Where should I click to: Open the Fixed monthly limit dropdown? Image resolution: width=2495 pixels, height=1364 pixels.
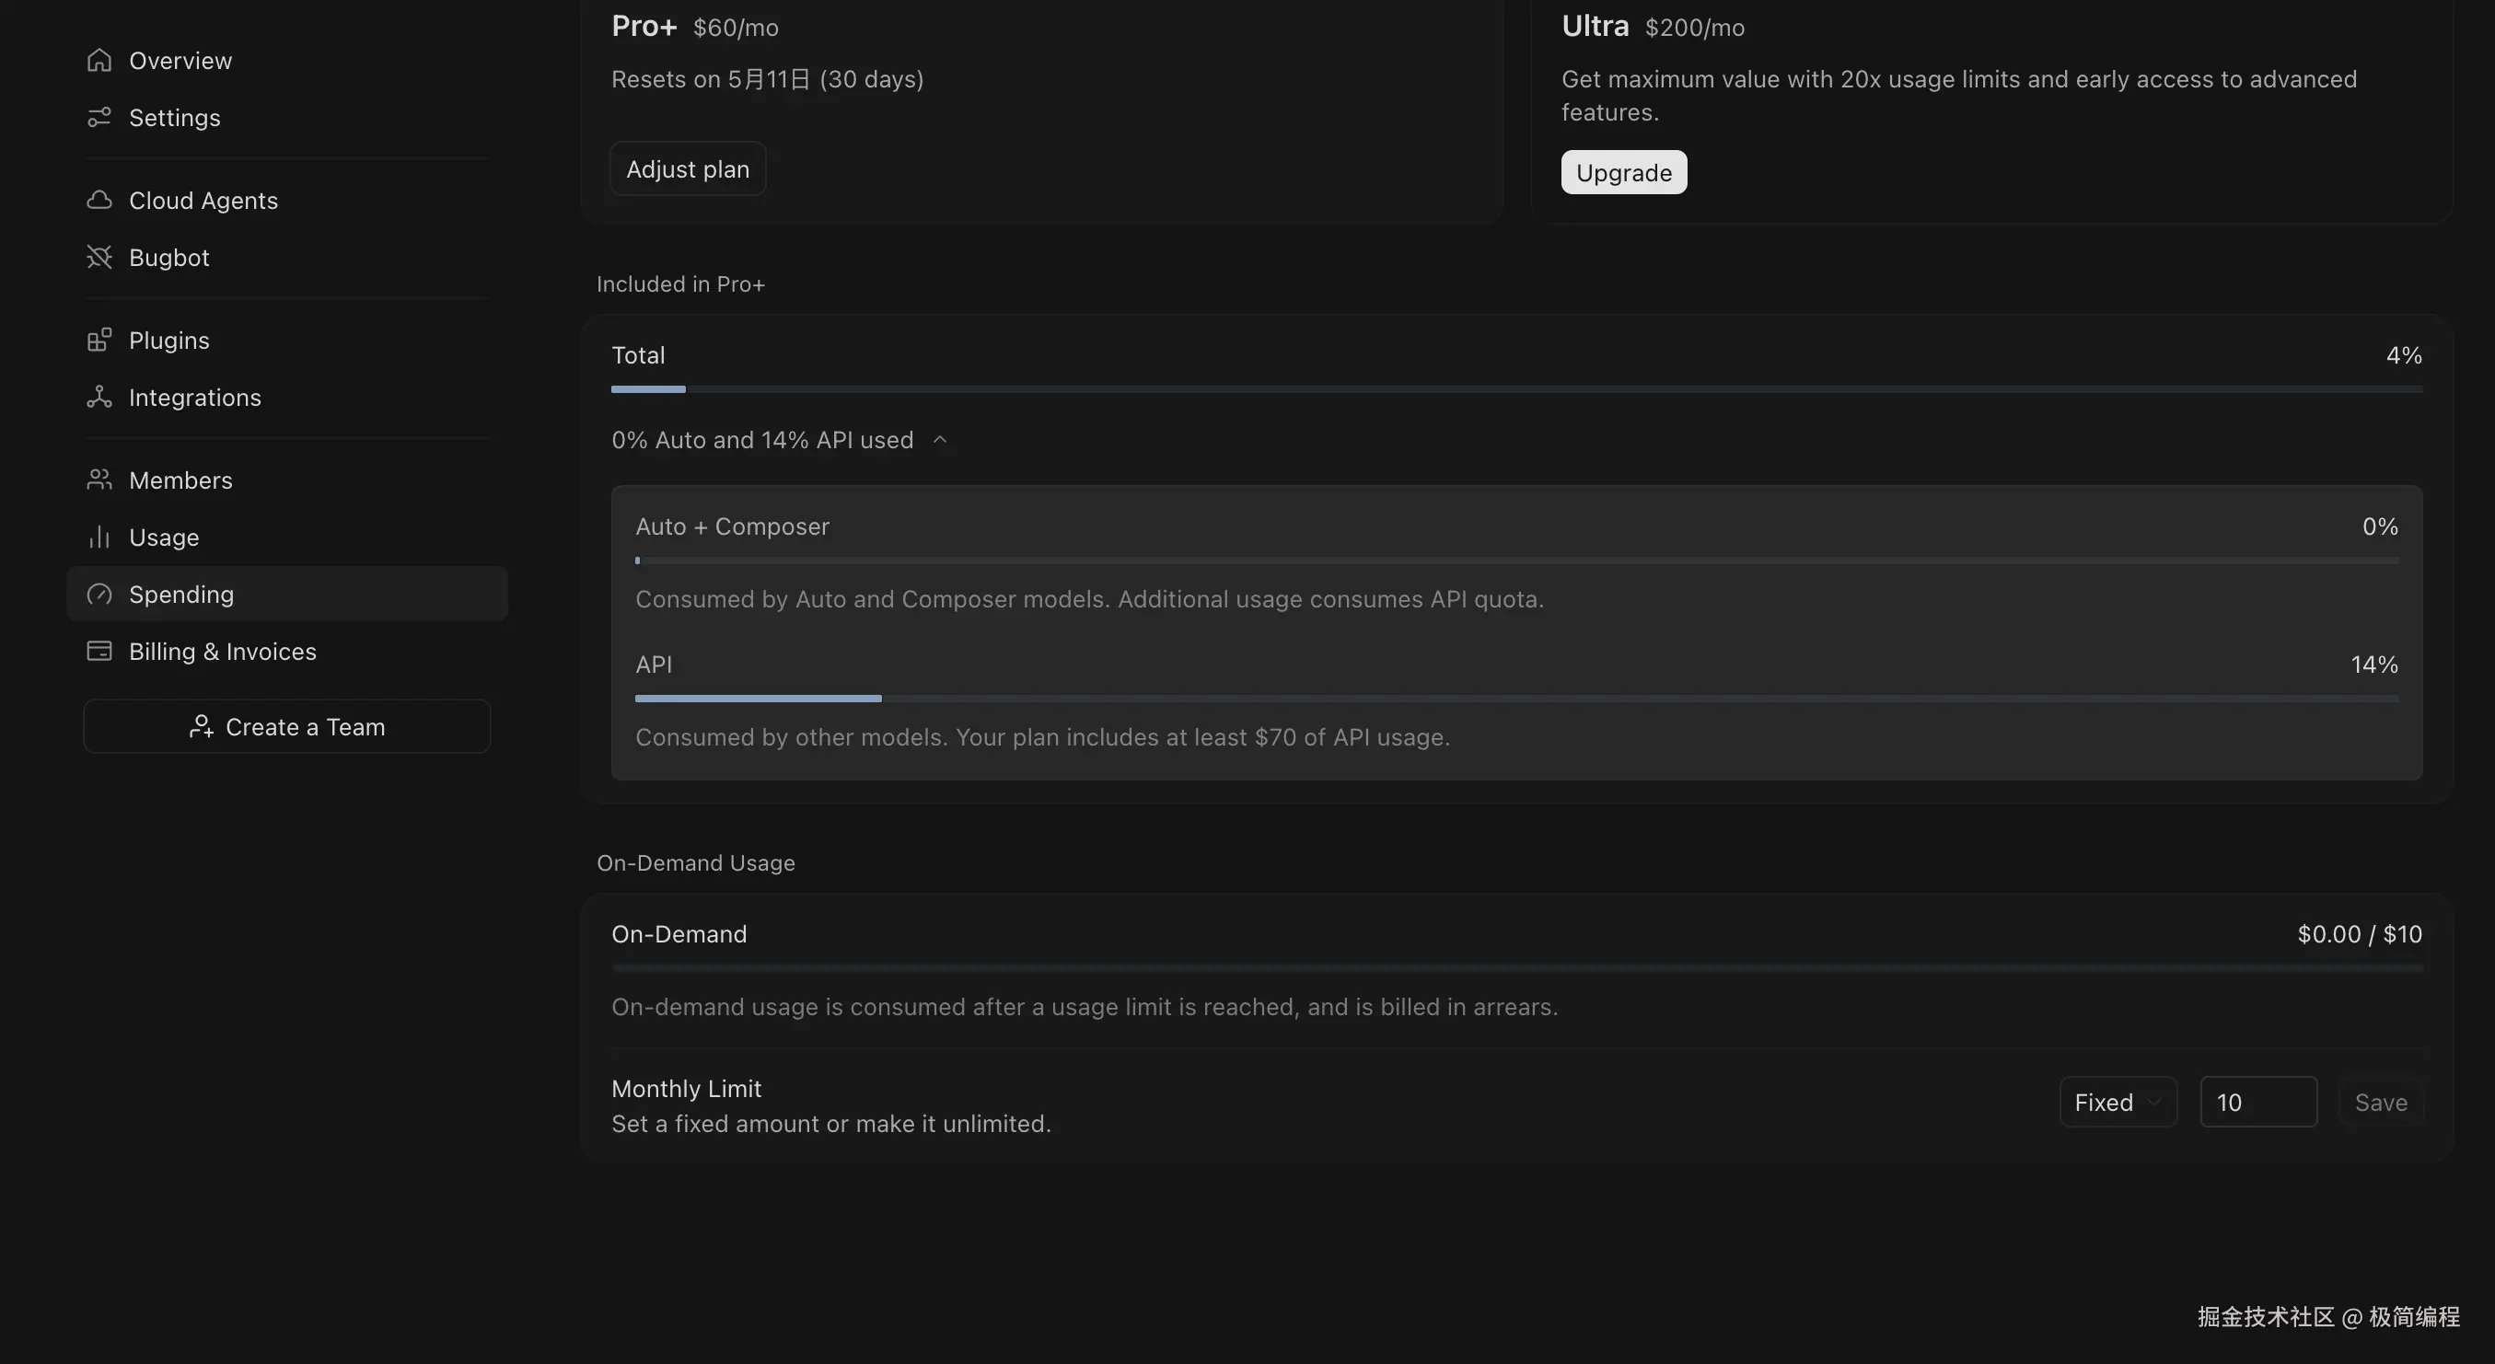[2118, 1102]
